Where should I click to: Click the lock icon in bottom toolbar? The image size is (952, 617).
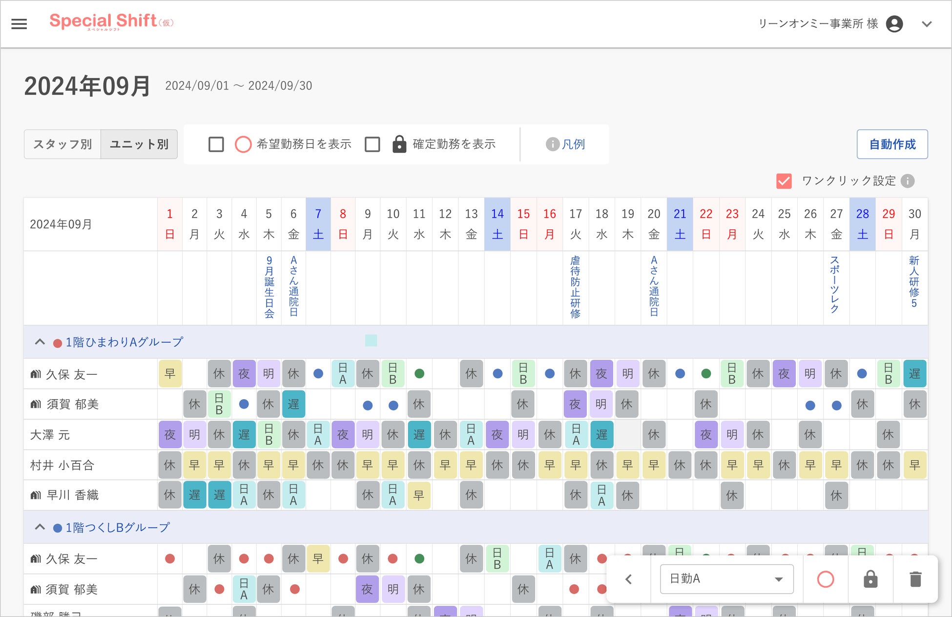click(870, 579)
